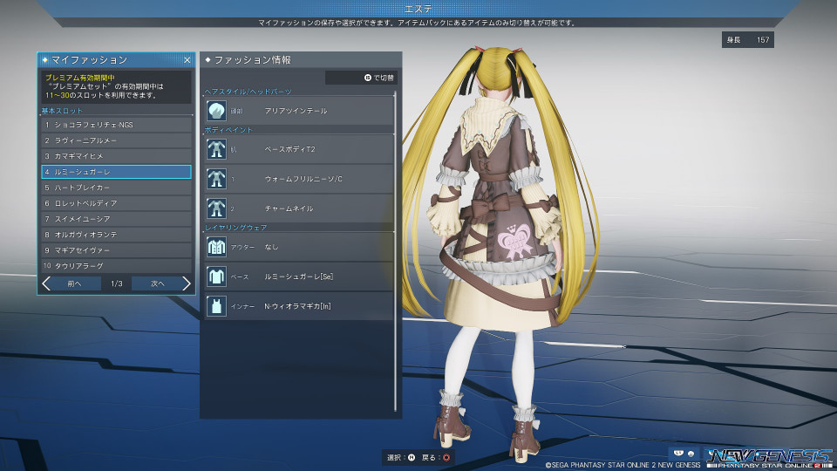Click the hairstyle head icon for アリアツインテール

216,111
